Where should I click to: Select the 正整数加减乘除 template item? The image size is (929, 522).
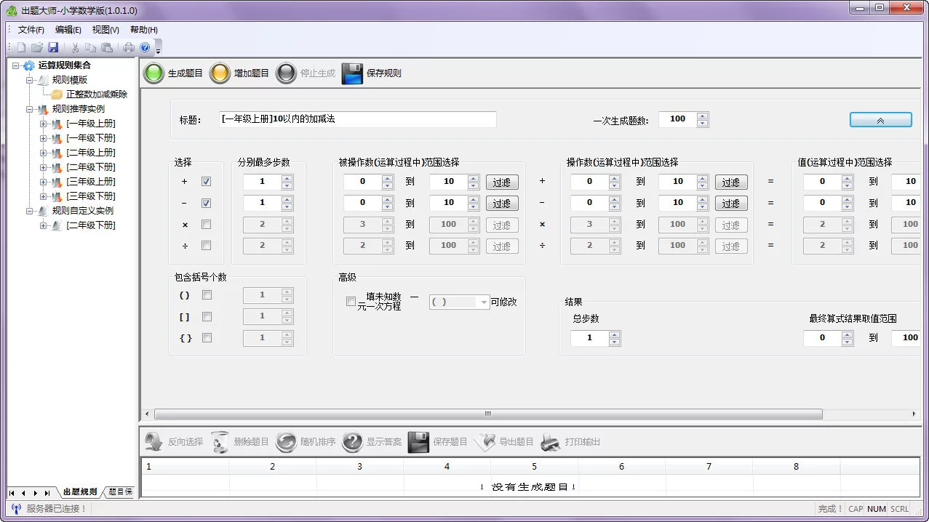coord(96,95)
